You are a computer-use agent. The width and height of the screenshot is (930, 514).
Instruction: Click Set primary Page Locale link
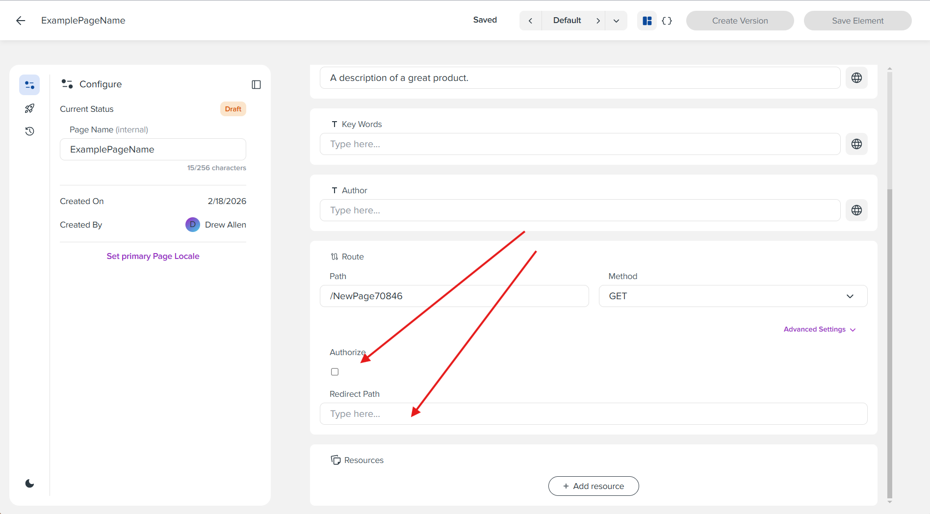coord(153,256)
